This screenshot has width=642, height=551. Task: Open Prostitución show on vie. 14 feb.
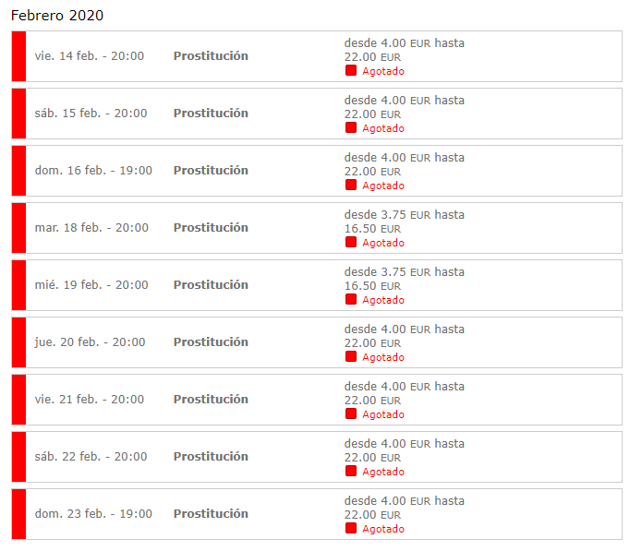click(211, 56)
